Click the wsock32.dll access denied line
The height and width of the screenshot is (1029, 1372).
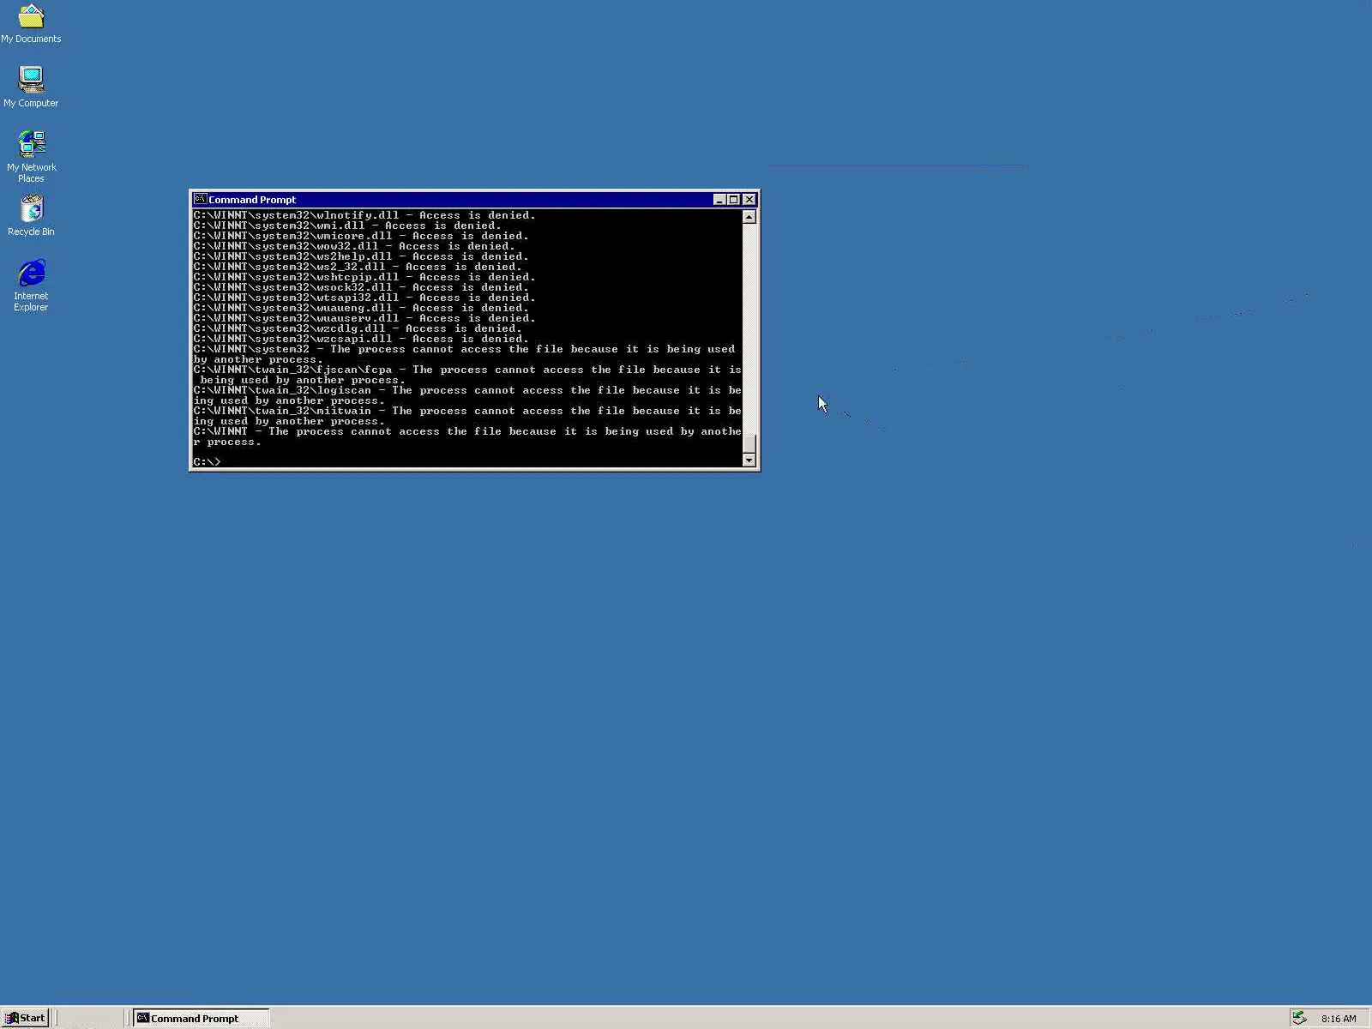[x=361, y=287]
